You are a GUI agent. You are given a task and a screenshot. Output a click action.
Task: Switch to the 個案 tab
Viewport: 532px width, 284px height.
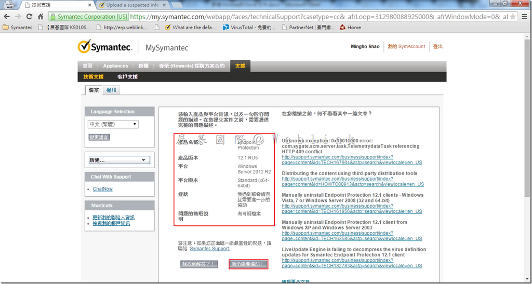pos(94,90)
